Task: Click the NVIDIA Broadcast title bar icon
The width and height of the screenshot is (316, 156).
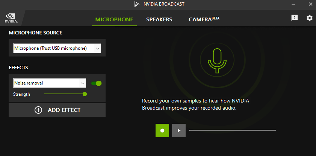Action: [x=137, y=4]
